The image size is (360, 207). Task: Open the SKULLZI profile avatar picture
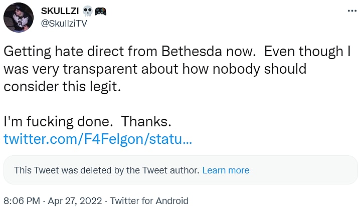tap(19, 17)
